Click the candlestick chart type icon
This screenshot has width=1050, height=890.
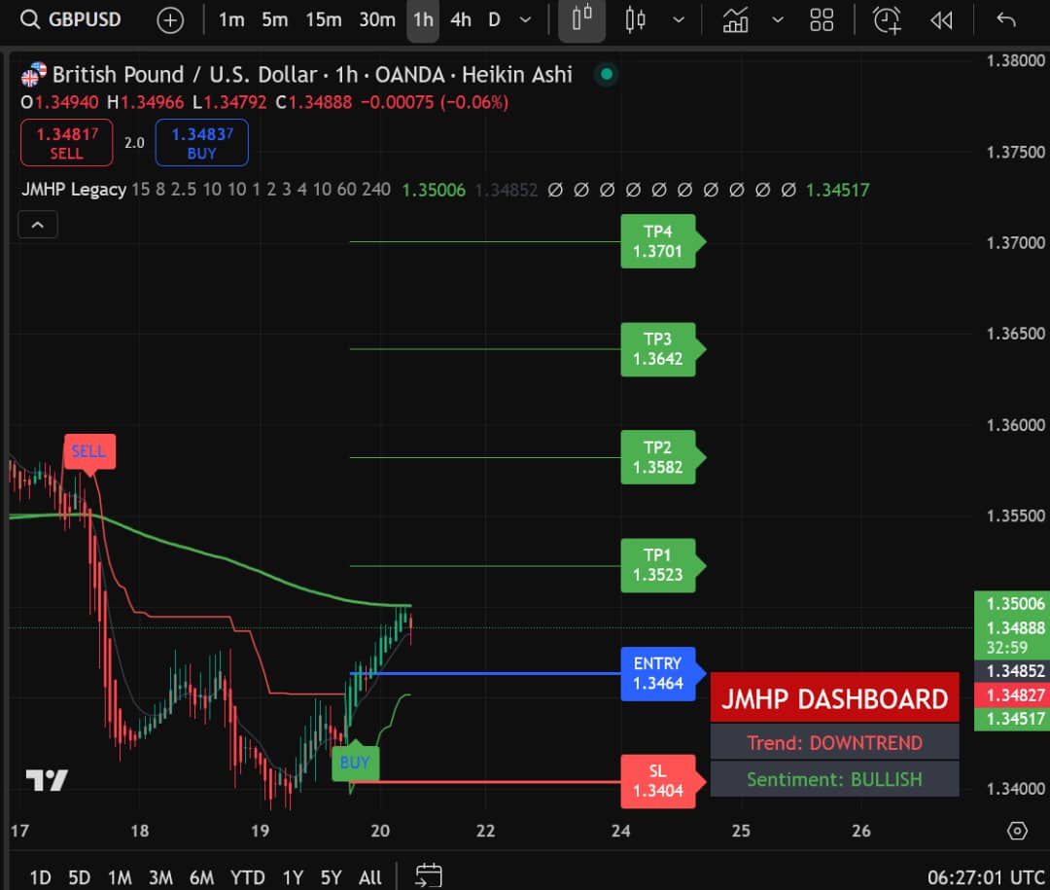(x=635, y=20)
